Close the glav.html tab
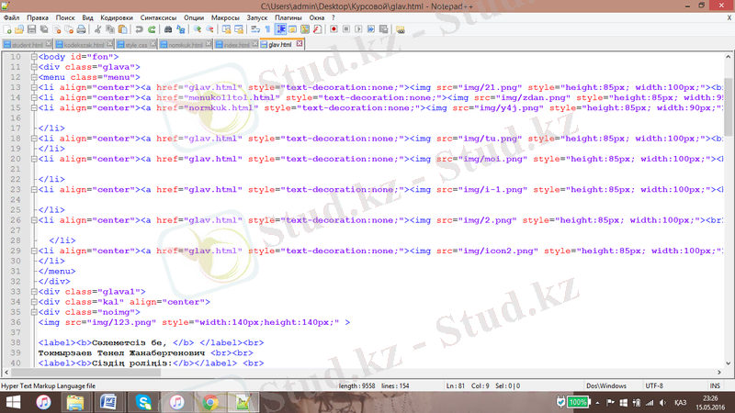 299,44
